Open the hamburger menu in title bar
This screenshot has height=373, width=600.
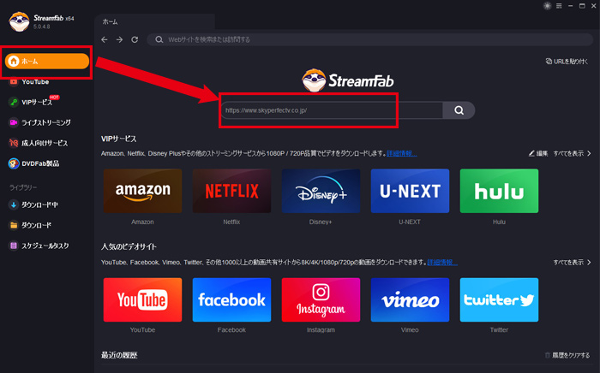559,6
